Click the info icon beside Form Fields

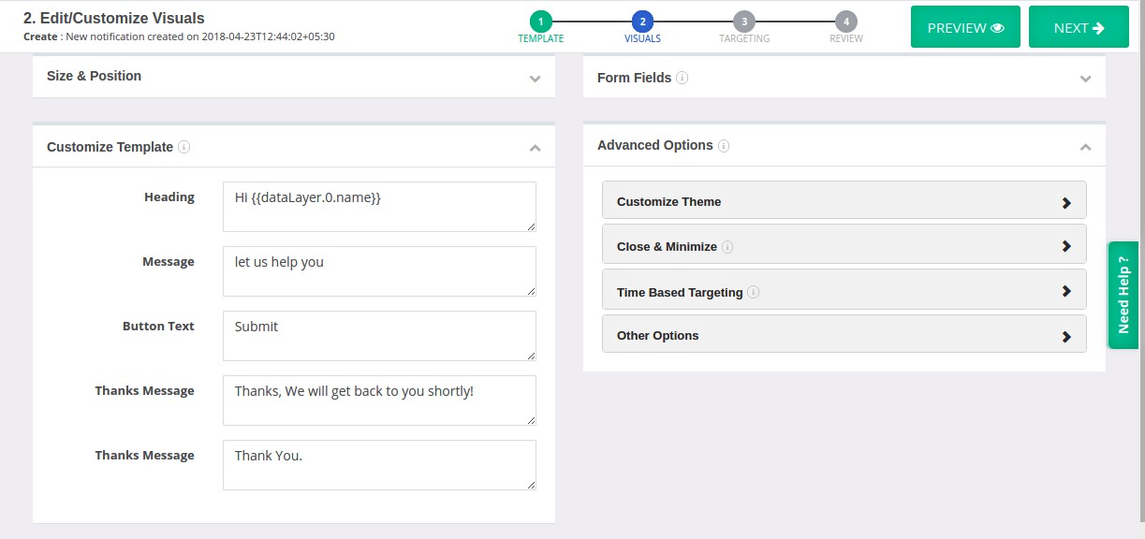pyautogui.click(x=683, y=78)
